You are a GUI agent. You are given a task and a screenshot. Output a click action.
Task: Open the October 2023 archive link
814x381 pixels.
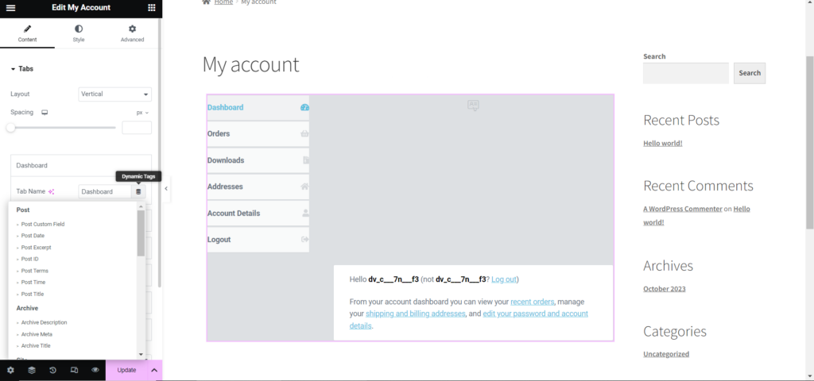(665, 289)
